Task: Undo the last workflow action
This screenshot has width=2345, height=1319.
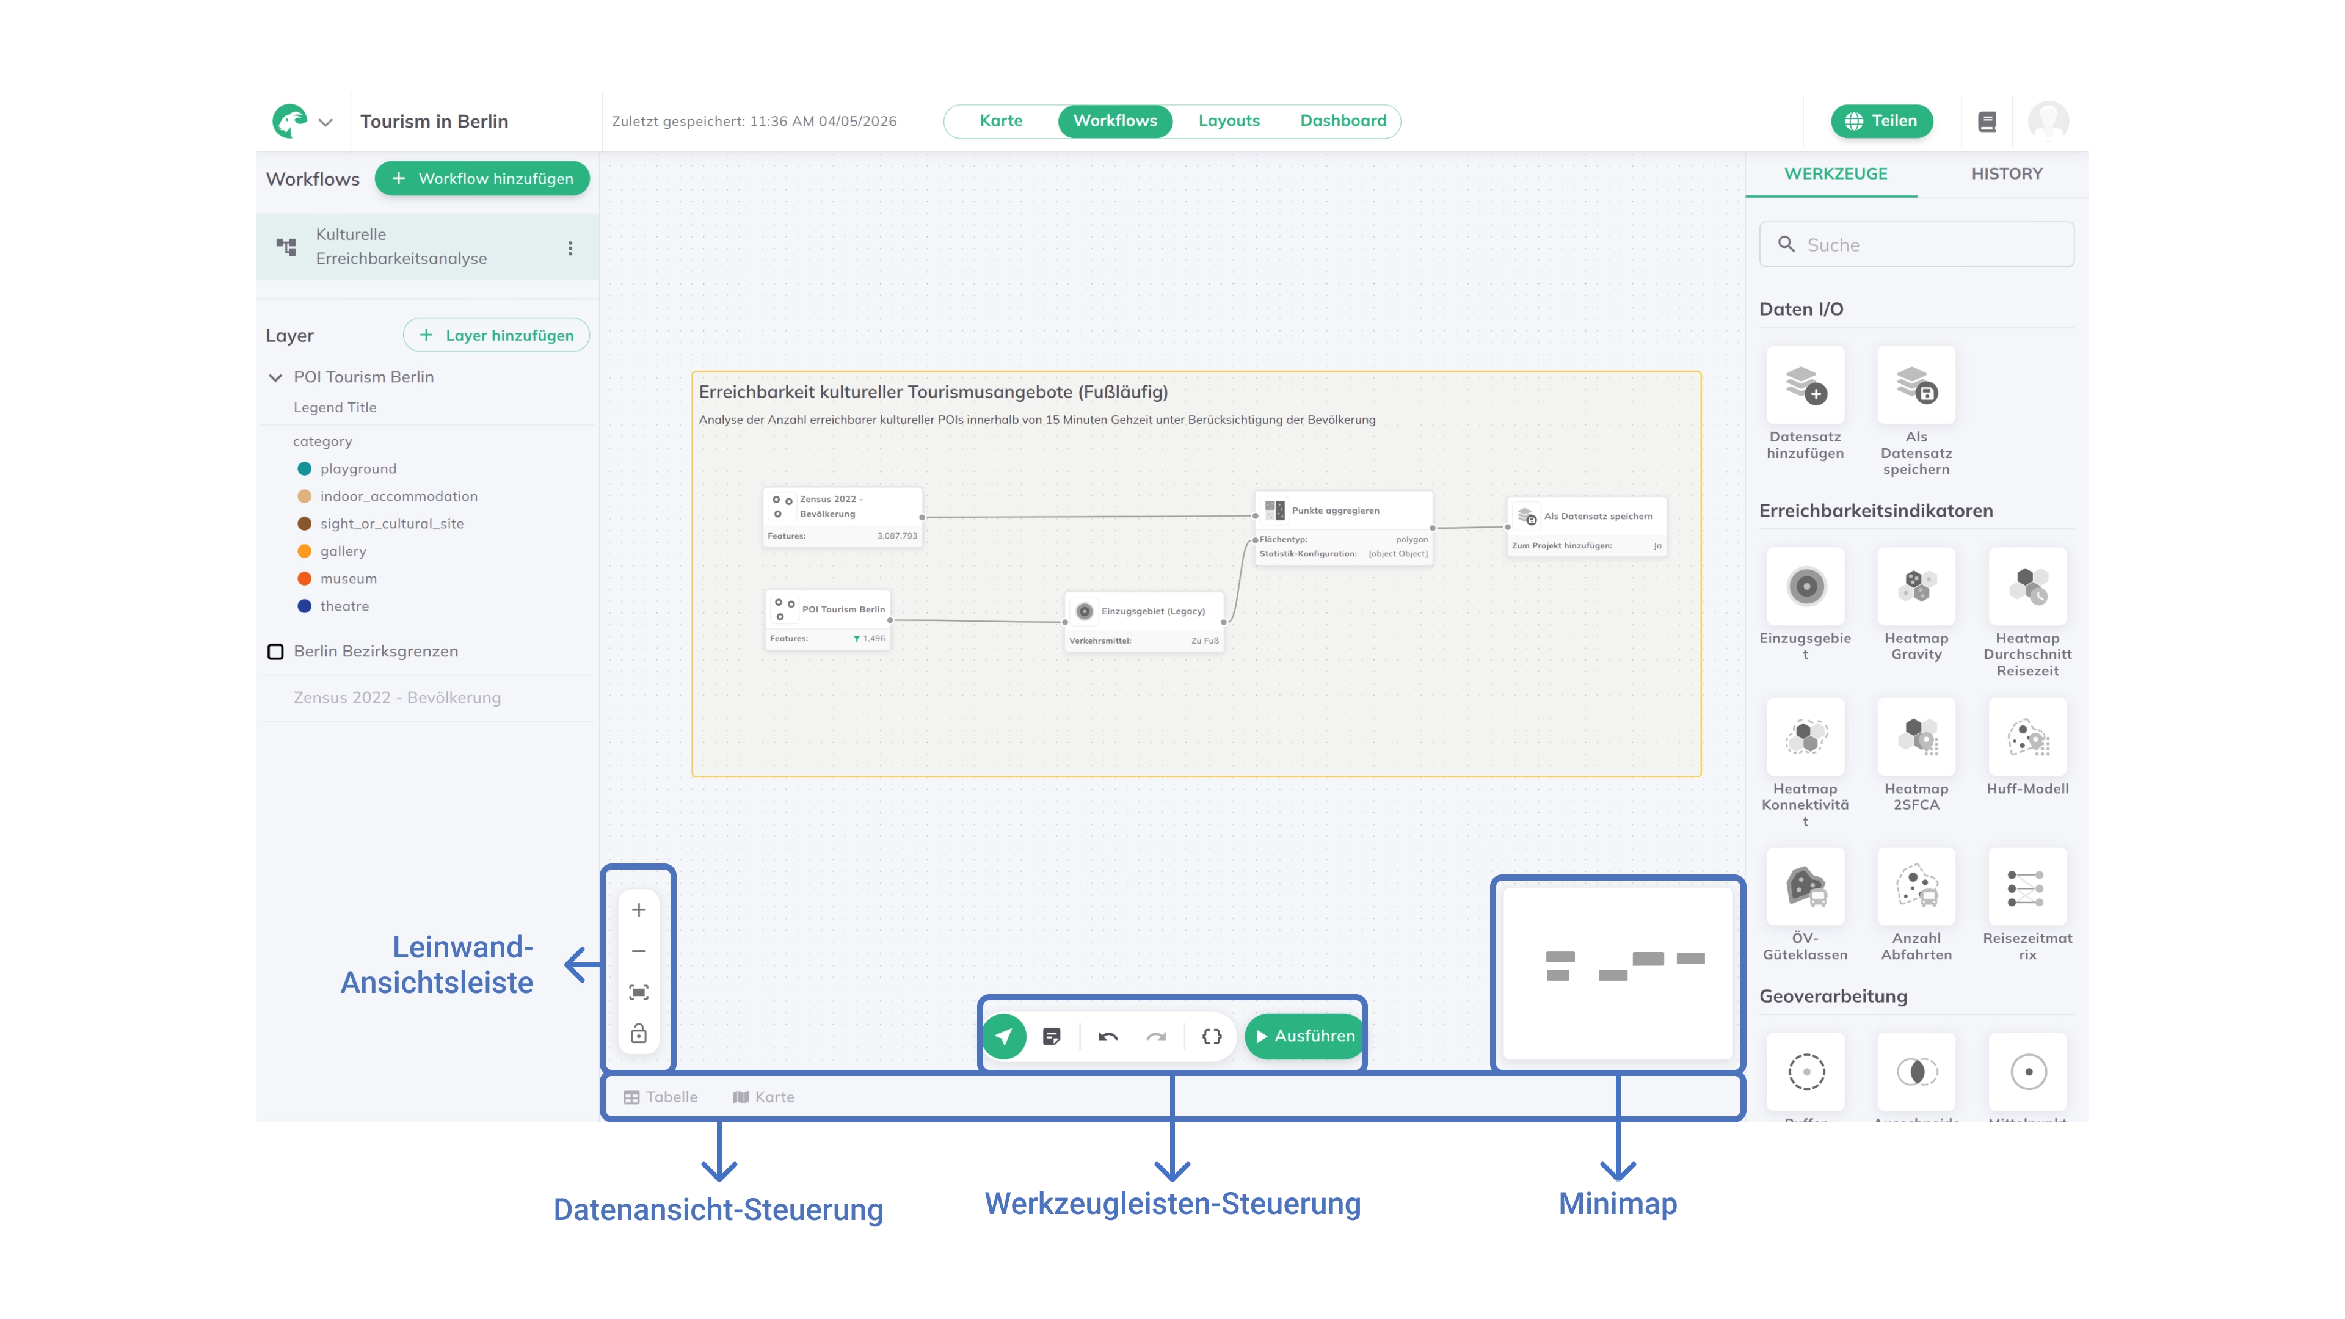Action: pyautogui.click(x=1107, y=1037)
